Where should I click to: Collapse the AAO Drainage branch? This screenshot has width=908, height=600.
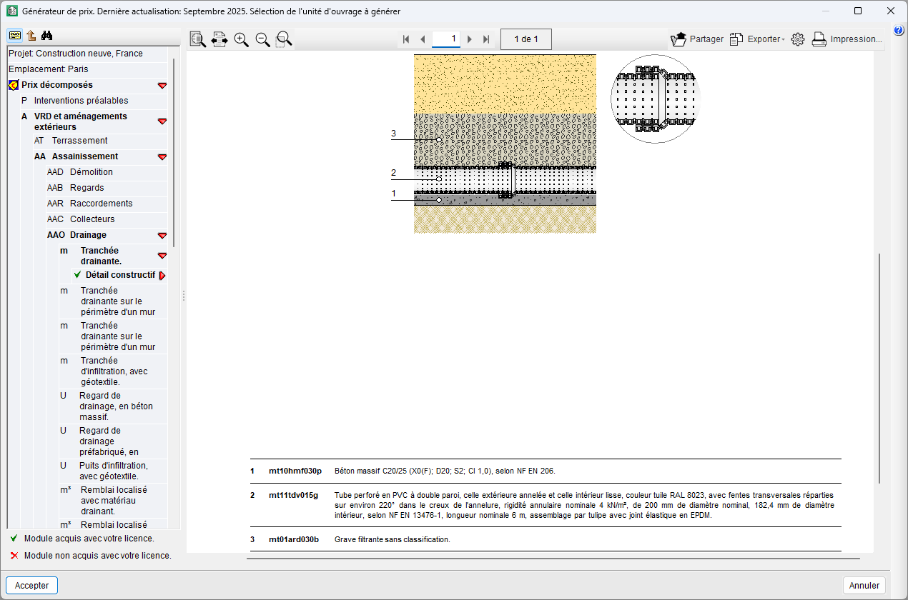click(162, 235)
